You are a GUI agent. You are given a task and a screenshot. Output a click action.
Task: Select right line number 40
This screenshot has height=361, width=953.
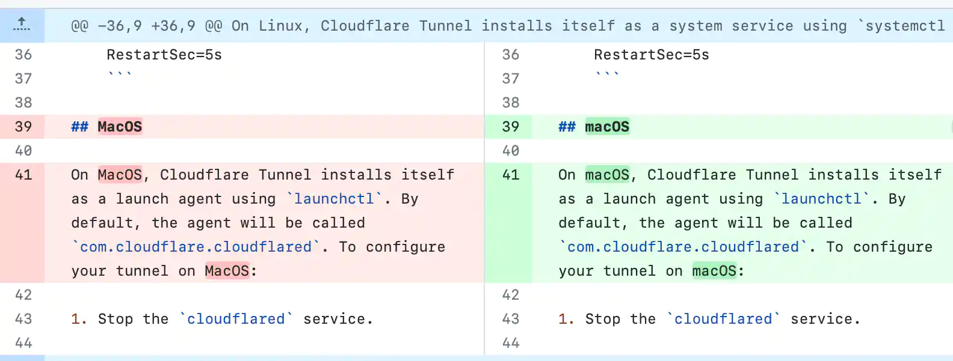510,151
